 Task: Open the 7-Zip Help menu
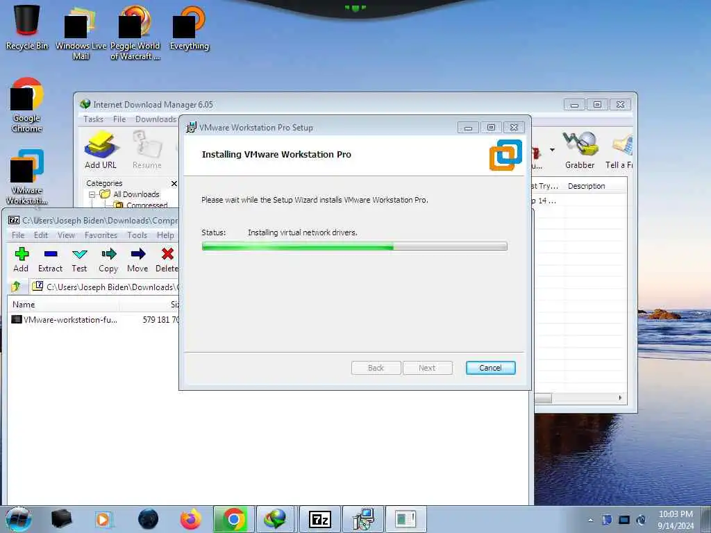[165, 235]
